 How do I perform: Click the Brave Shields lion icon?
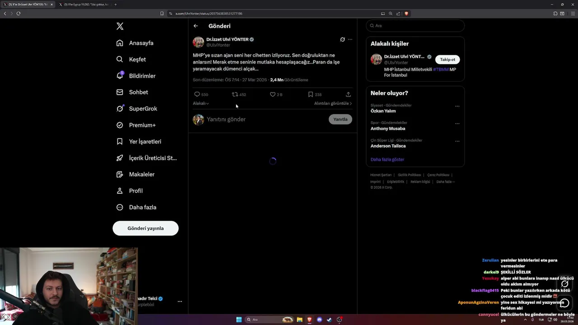pyautogui.click(x=406, y=14)
